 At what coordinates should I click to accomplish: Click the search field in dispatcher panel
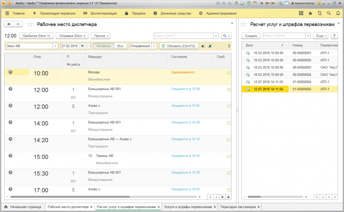coord(183,36)
